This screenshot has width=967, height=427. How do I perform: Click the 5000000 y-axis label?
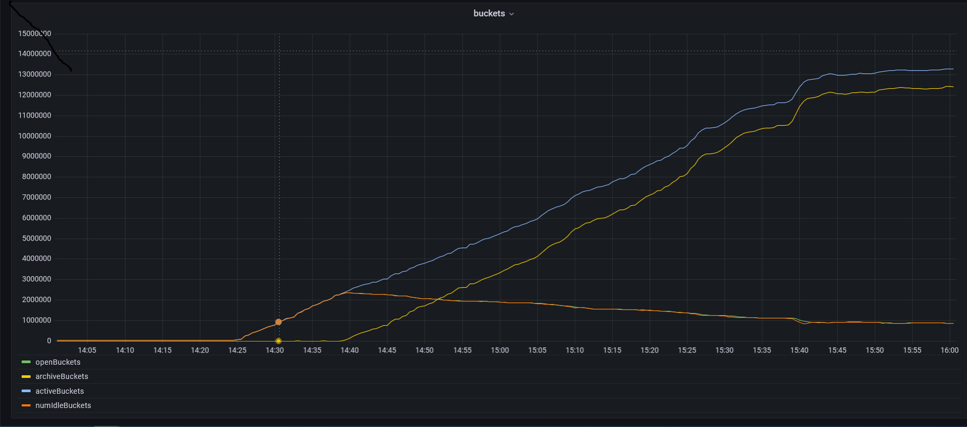[x=37, y=239]
